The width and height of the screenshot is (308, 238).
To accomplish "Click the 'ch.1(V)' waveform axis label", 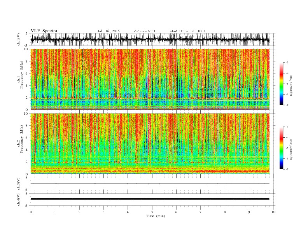I will click(19, 39).
